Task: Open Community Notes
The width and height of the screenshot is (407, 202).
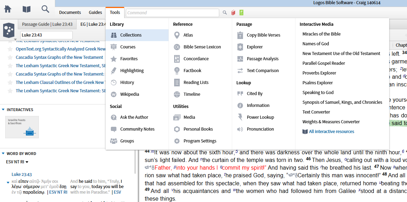Action: tap(137, 129)
